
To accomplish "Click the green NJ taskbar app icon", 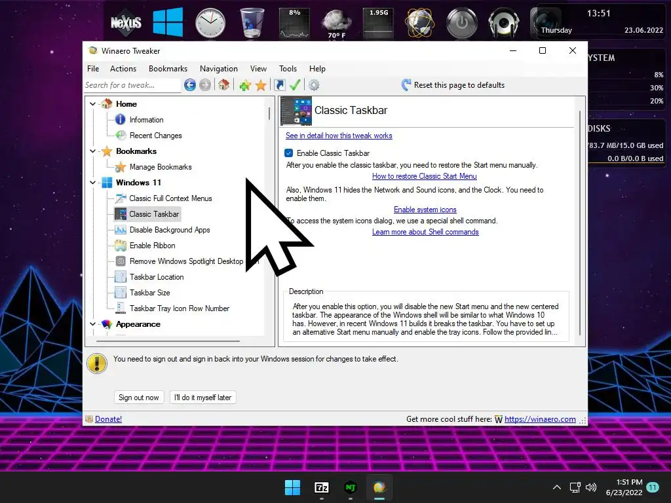I will (351, 487).
